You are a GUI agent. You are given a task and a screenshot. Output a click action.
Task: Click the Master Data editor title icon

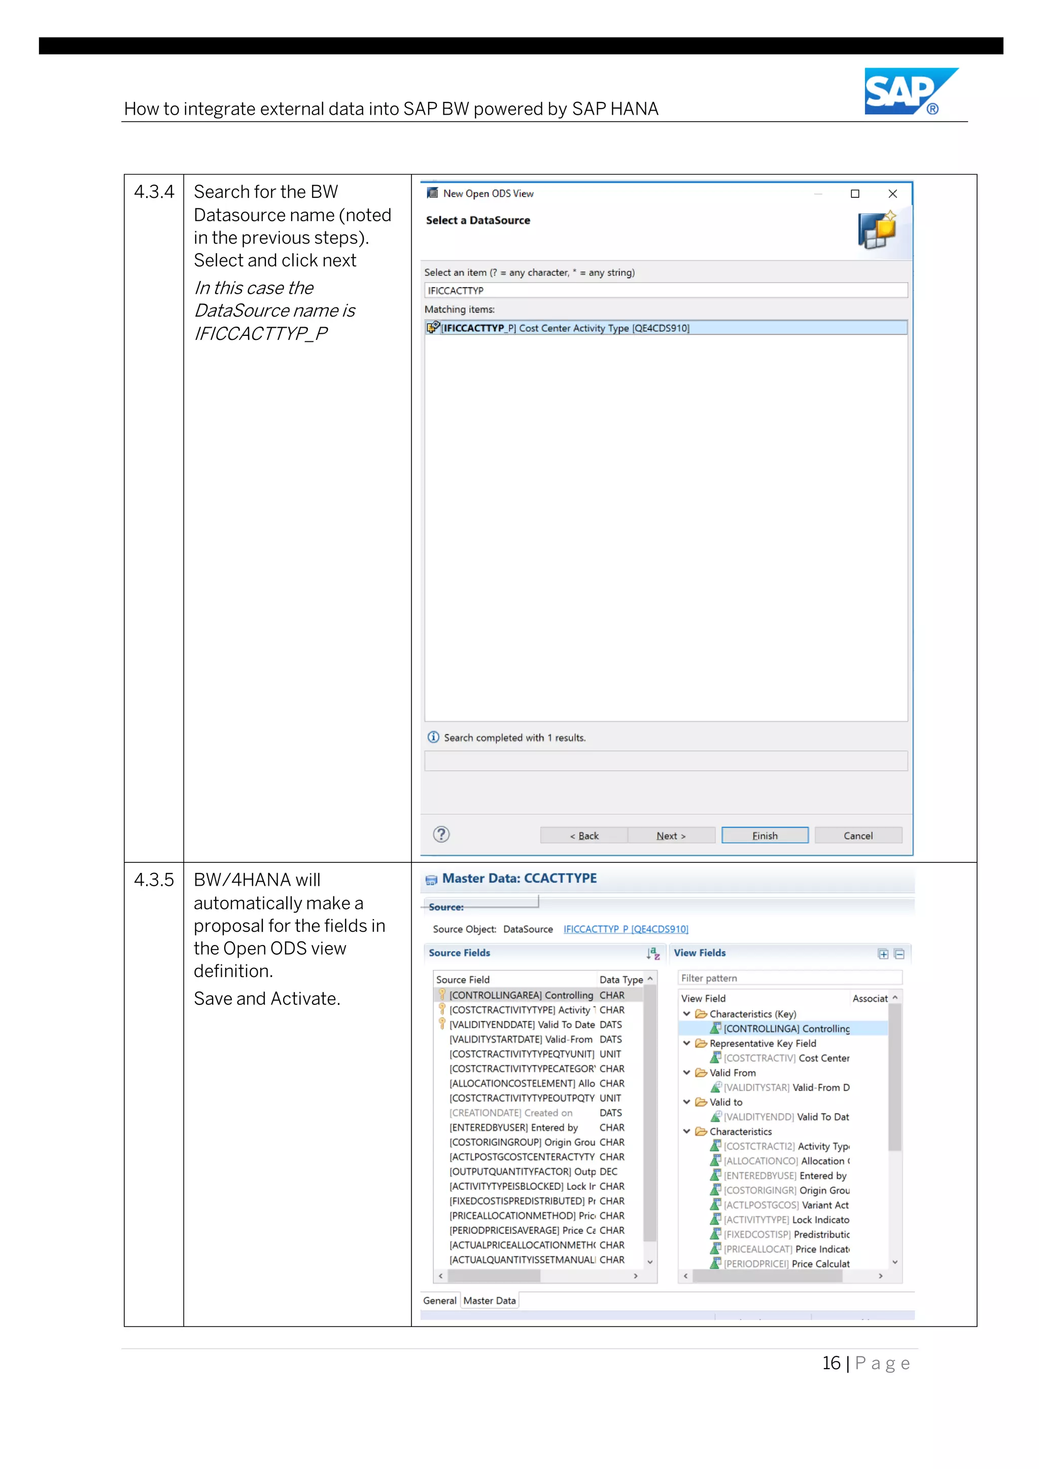431,880
